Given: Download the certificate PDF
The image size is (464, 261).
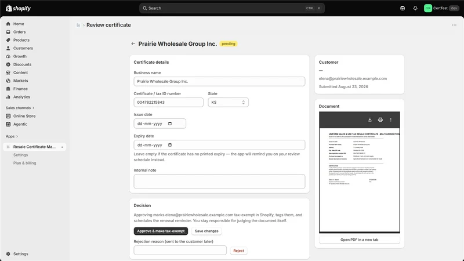Looking at the screenshot, I should click(370, 120).
